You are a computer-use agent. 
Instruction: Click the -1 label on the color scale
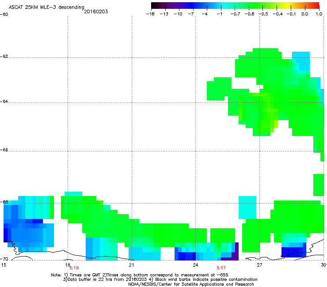pos(219,14)
